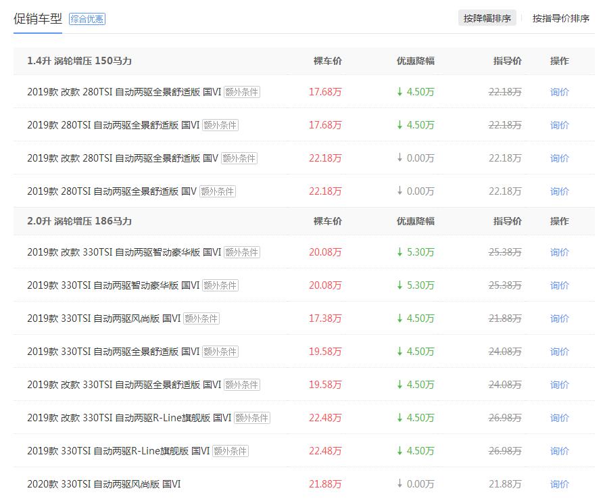The image size is (607, 499).
Task: Open model 2020款 330TSI 自动两驱风尚版 国VI
Action: [x=103, y=484]
